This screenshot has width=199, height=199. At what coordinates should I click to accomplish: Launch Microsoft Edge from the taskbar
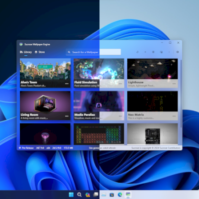click(x=120, y=195)
